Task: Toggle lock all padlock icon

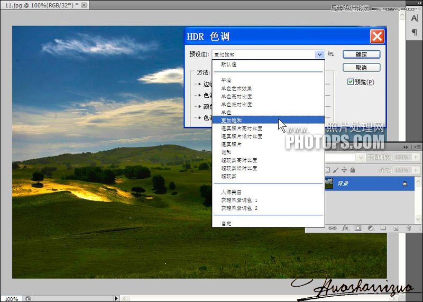Action: (352, 170)
